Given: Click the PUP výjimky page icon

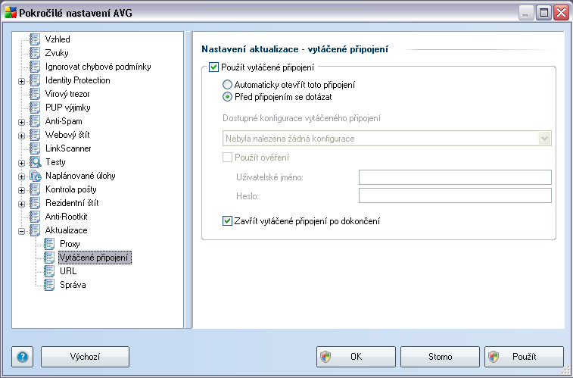Looking at the screenshot, I should pos(35,108).
